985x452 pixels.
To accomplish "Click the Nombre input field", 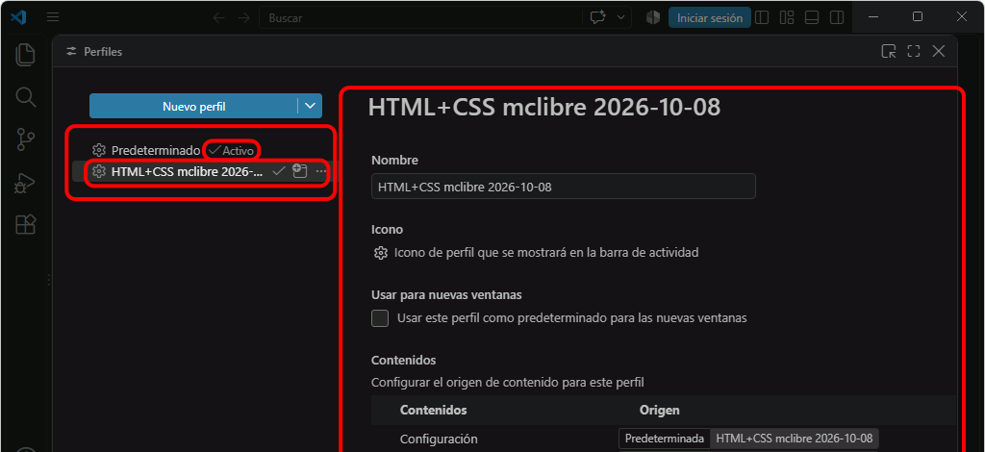I will tap(564, 187).
